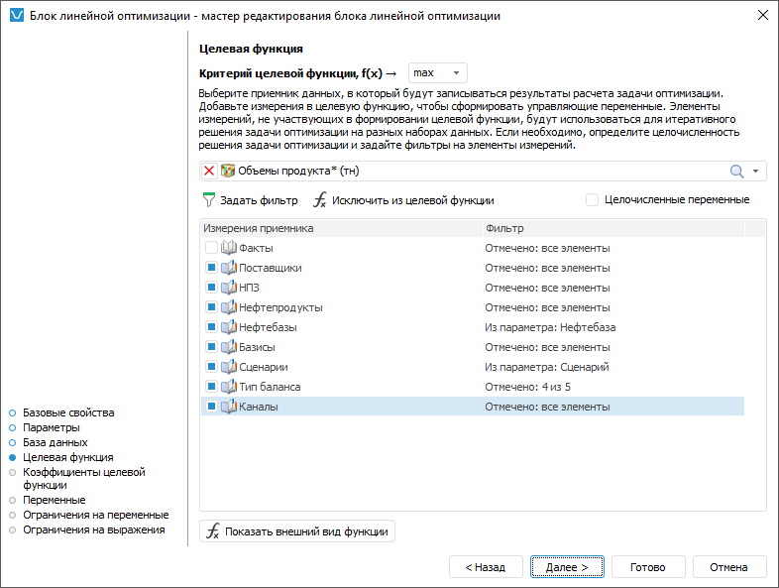
Task: Toggle the Факты dimension checkbox
Action: click(x=211, y=248)
